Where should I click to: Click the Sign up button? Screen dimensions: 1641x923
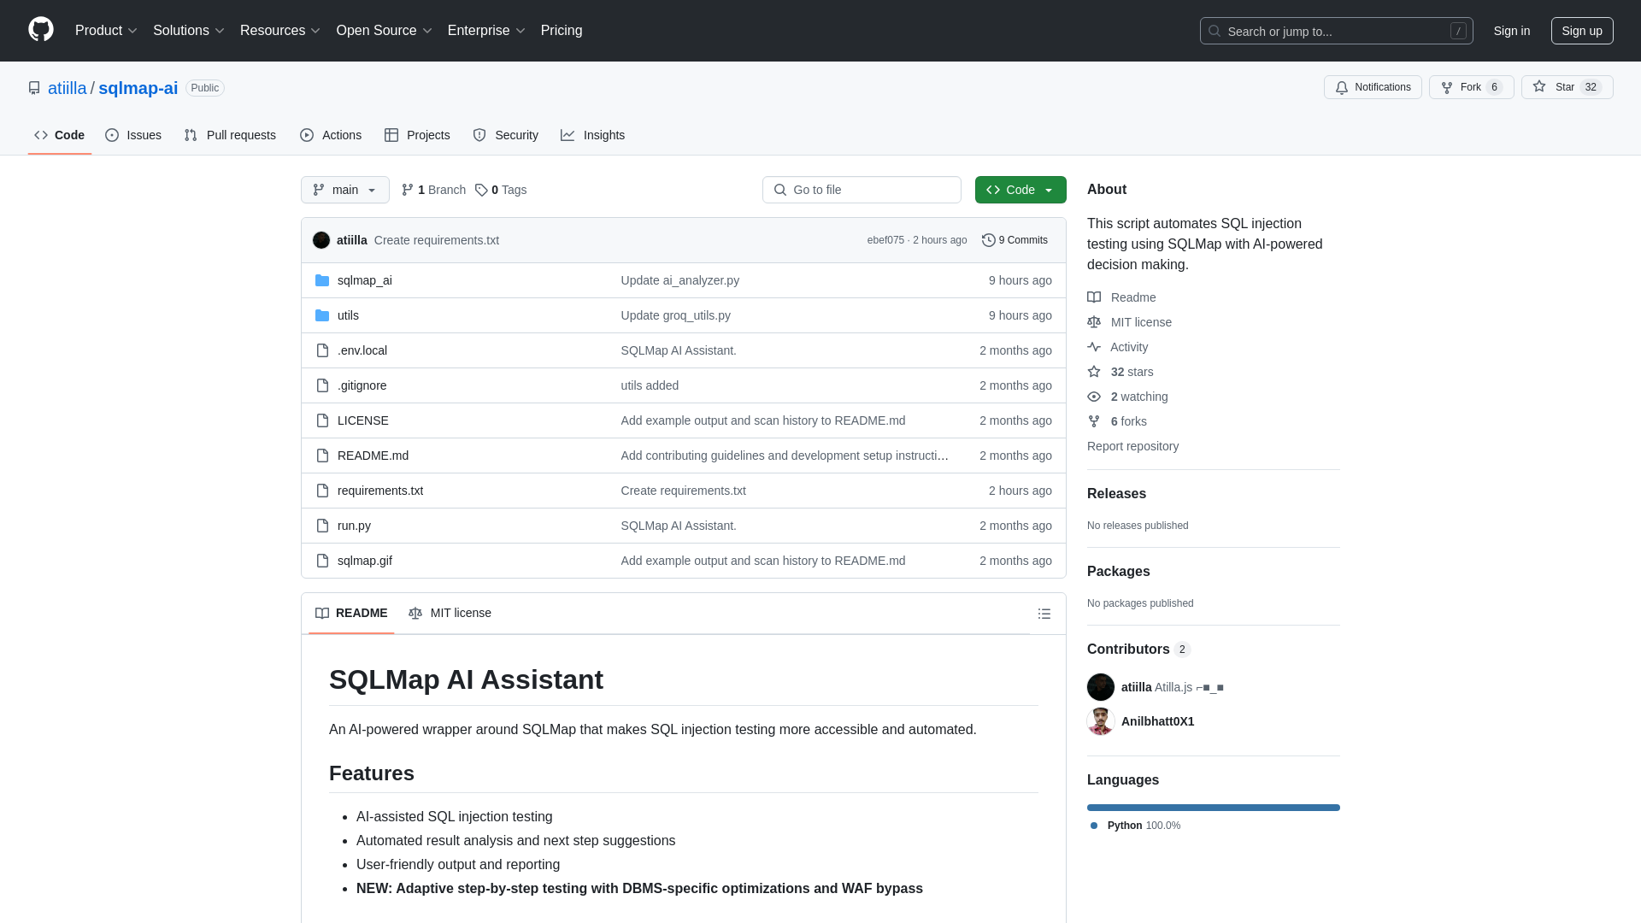1582,31
